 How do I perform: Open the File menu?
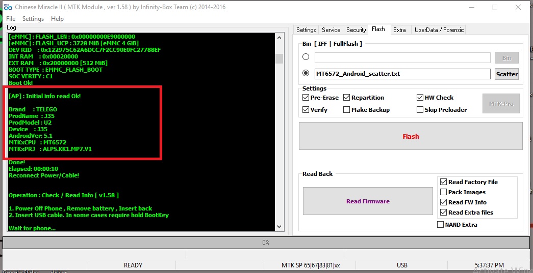pyautogui.click(x=11, y=19)
